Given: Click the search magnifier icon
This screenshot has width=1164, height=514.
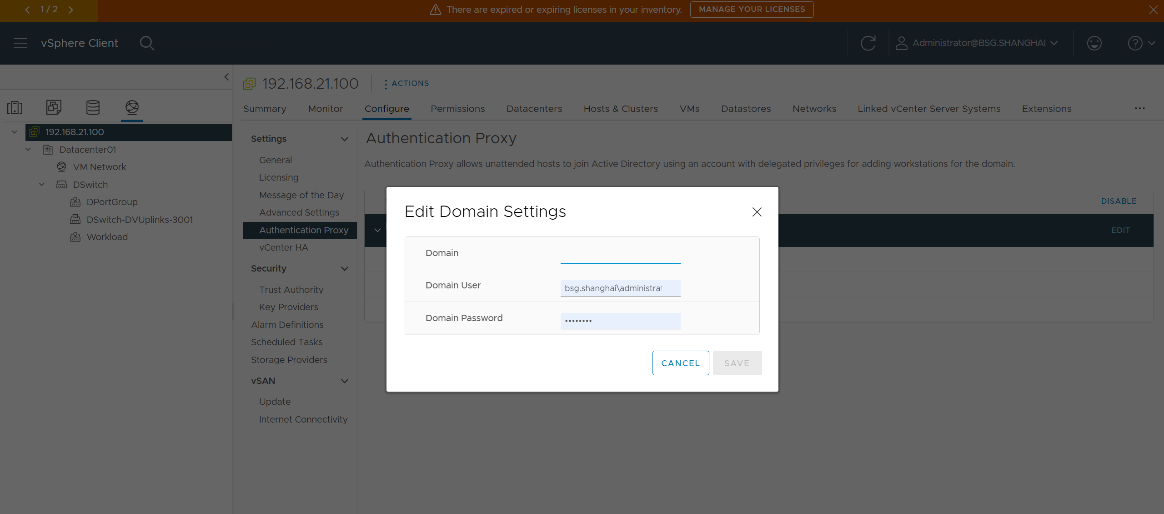Looking at the screenshot, I should click(147, 43).
